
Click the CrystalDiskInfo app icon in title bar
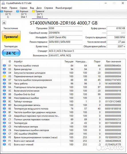click(x=3, y=3)
